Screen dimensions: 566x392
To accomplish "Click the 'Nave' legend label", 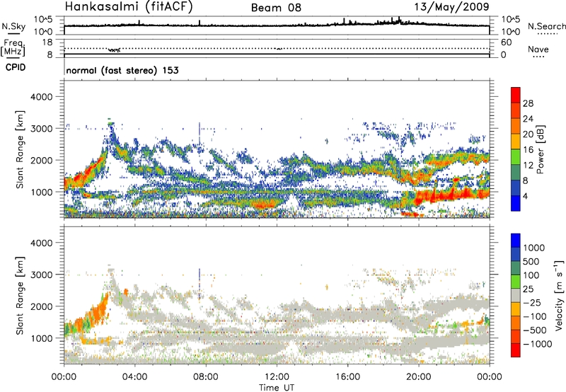I will (x=538, y=49).
